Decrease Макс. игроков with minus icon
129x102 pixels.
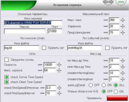[40, 70]
